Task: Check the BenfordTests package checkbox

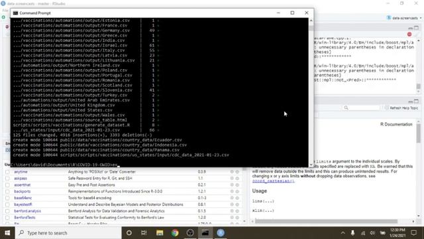Action: point(7,217)
